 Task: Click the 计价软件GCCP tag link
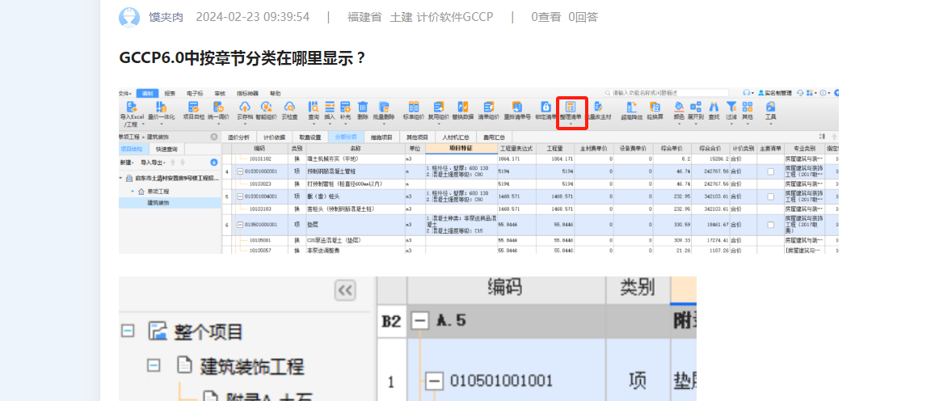click(x=455, y=17)
